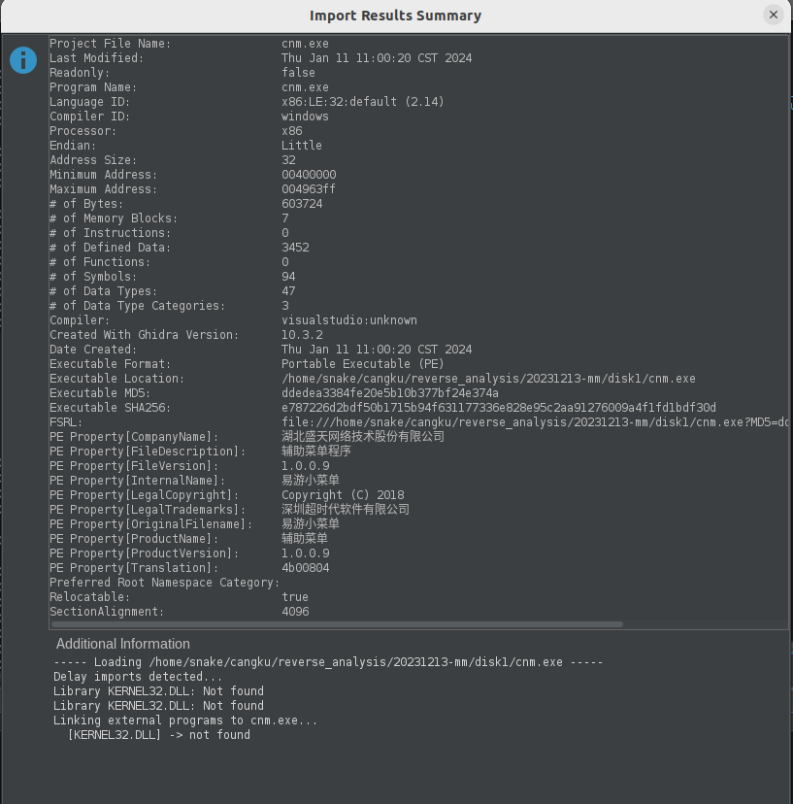Image resolution: width=793 pixels, height=804 pixels.
Task: Click the Additional Information heading
Action: click(123, 644)
